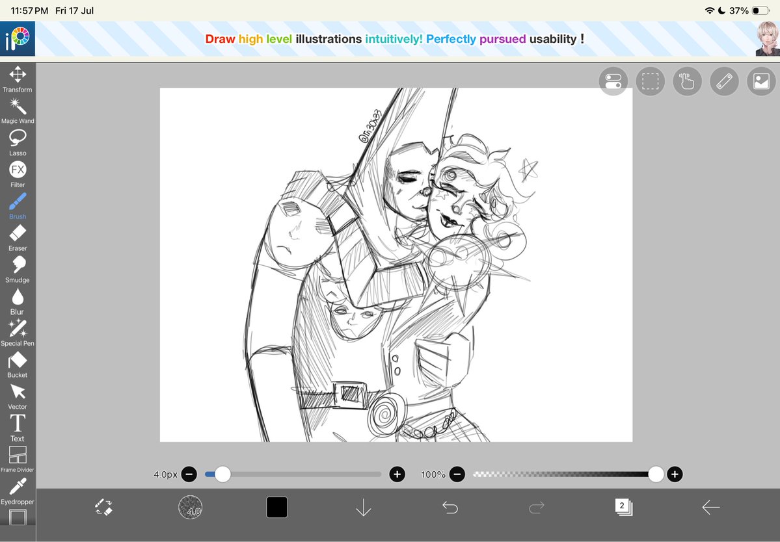
Task: Select the Transform tool
Action: [18, 79]
